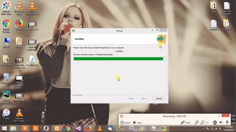Viewport: 236px width, 132px height.
Task: Open iTunes desktop shortcut
Action: [x=6, y=114]
